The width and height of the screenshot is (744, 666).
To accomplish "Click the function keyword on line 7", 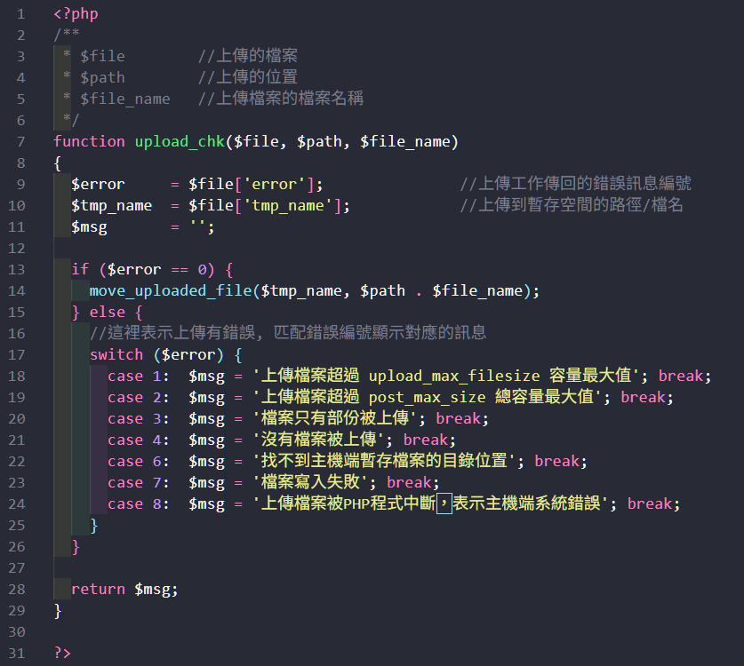I will tap(89, 141).
